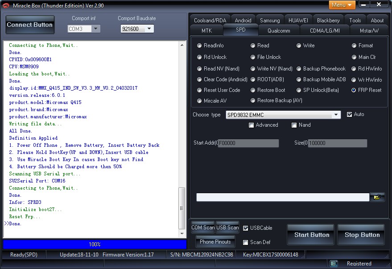Switch to the Mstar/W tab
Screen dimensions: 392x269
pyautogui.click(x=369, y=30)
